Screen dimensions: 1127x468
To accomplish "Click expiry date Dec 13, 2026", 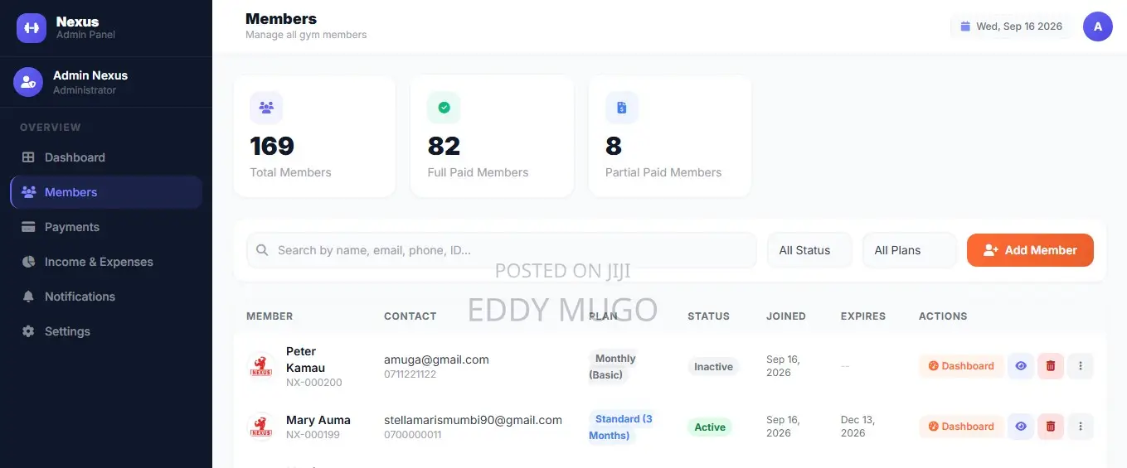I will pyautogui.click(x=857, y=427).
